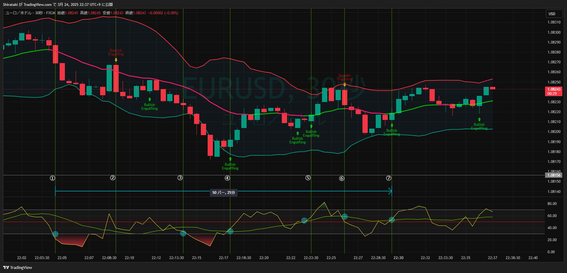
Task: Click the 1.08220 price axis label
Action: point(554,112)
